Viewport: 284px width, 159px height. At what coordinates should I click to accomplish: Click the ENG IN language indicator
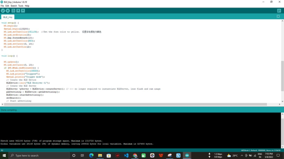[x=260, y=155]
